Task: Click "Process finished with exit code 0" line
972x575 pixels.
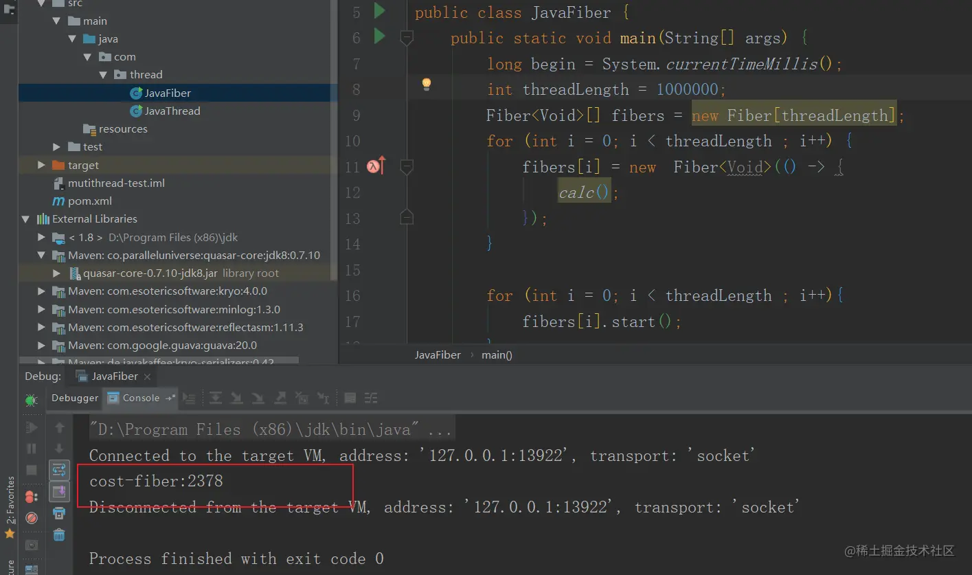Action: click(x=237, y=559)
